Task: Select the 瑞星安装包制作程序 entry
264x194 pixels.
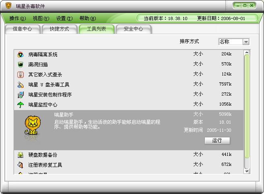Action: tap(129, 95)
